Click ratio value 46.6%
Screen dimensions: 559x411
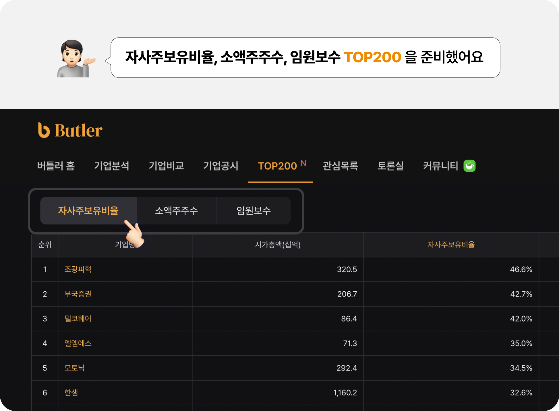pos(521,269)
